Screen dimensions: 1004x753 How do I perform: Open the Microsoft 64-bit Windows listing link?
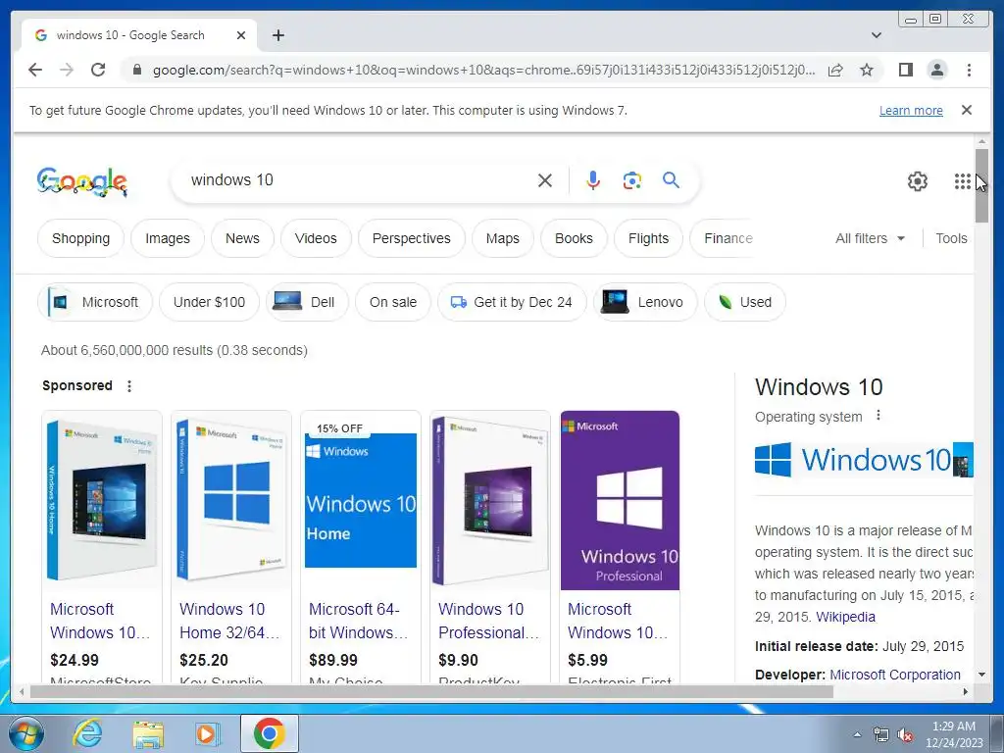(358, 621)
